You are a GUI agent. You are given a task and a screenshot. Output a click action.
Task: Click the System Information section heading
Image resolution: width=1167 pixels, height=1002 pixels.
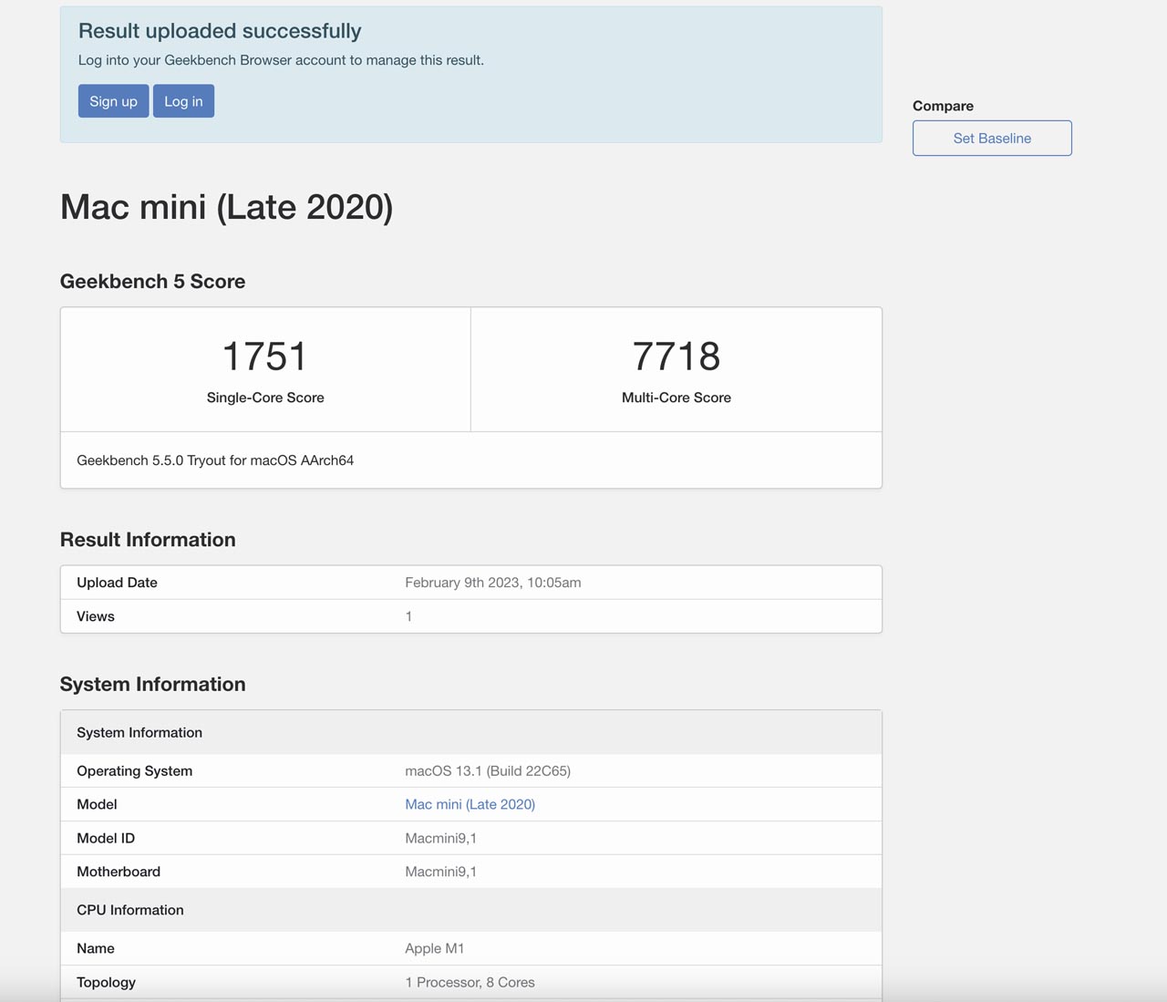pos(152,685)
